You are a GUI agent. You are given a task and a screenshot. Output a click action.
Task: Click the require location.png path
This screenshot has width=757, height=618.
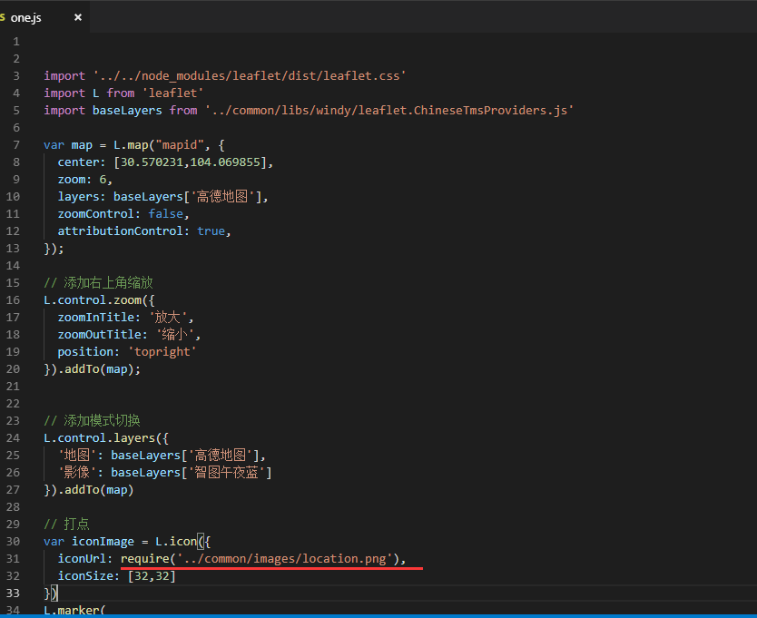pyautogui.click(x=285, y=559)
